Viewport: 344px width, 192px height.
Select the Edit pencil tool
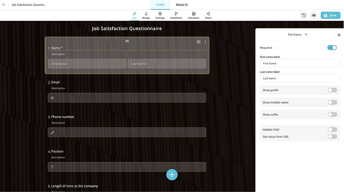coord(135,15)
